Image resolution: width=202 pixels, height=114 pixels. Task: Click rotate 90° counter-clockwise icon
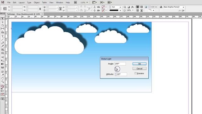coord(85,7)
